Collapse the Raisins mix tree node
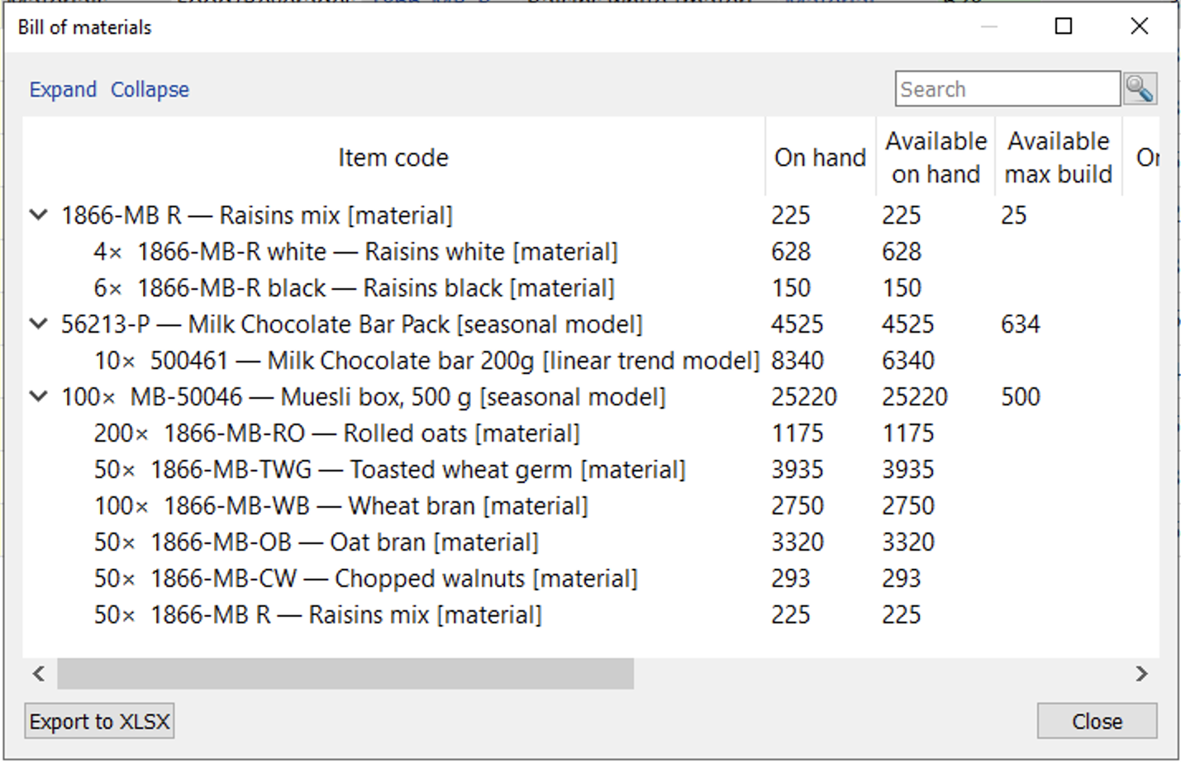The width and height of the screenshot is (1181, 763). coord(38,216)
